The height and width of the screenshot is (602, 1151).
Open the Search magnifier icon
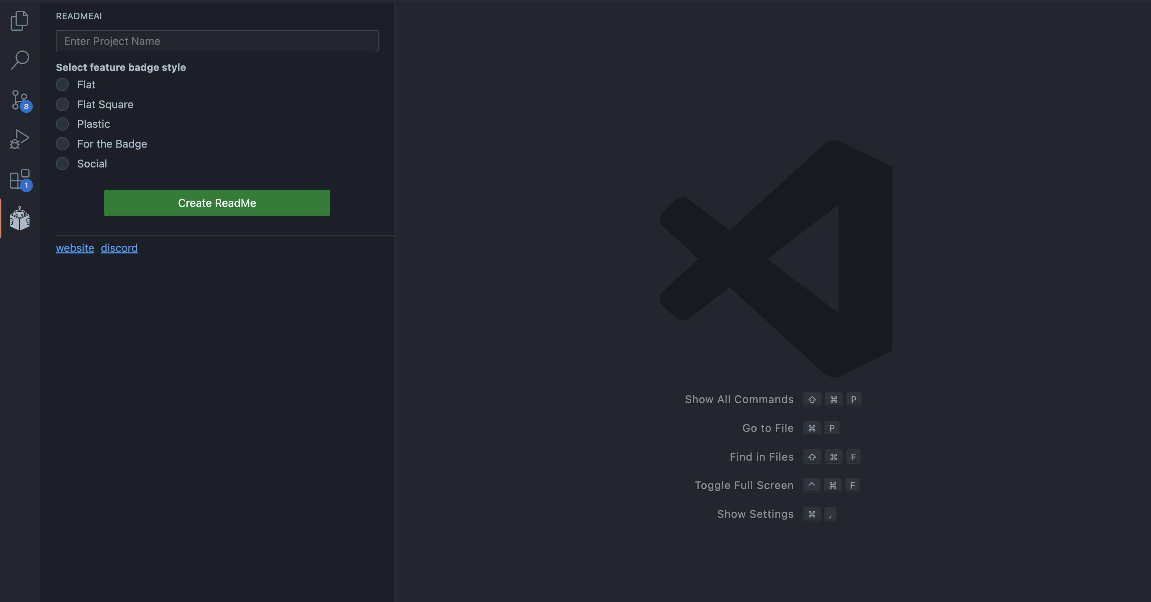click(x=19, y=60)
